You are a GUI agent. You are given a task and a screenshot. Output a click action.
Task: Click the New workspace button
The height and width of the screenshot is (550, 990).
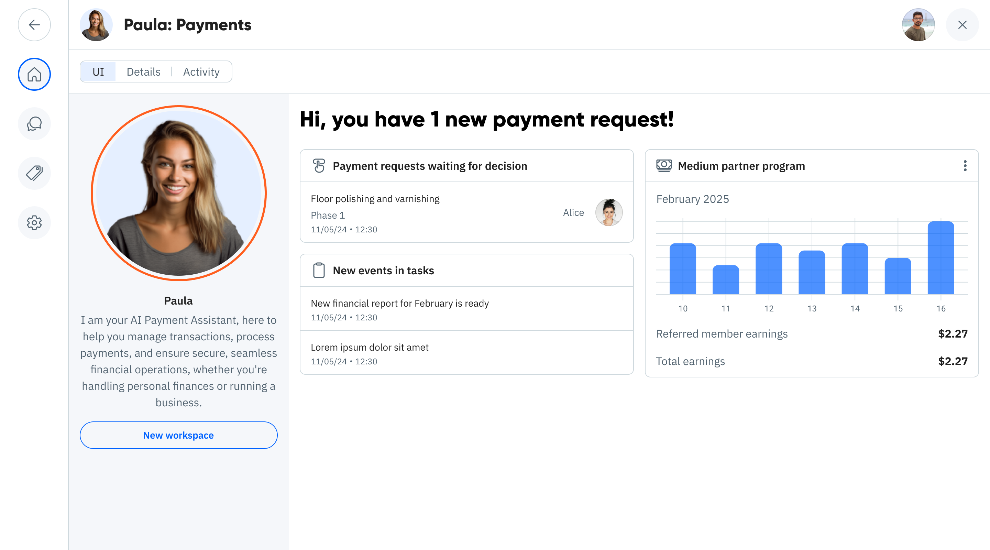pos(178,435)
